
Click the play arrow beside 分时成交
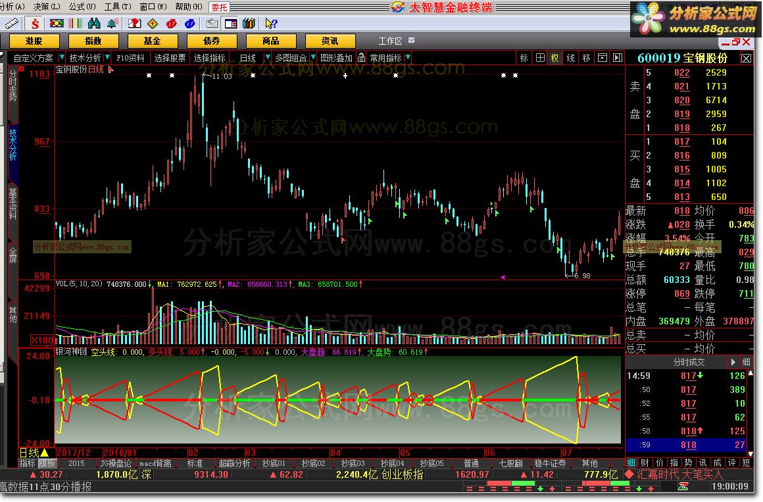tap(733, 363)
